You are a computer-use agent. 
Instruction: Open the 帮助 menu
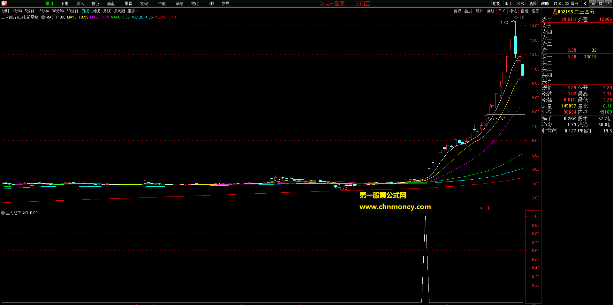pyautogui.click(x=545, y=4)
